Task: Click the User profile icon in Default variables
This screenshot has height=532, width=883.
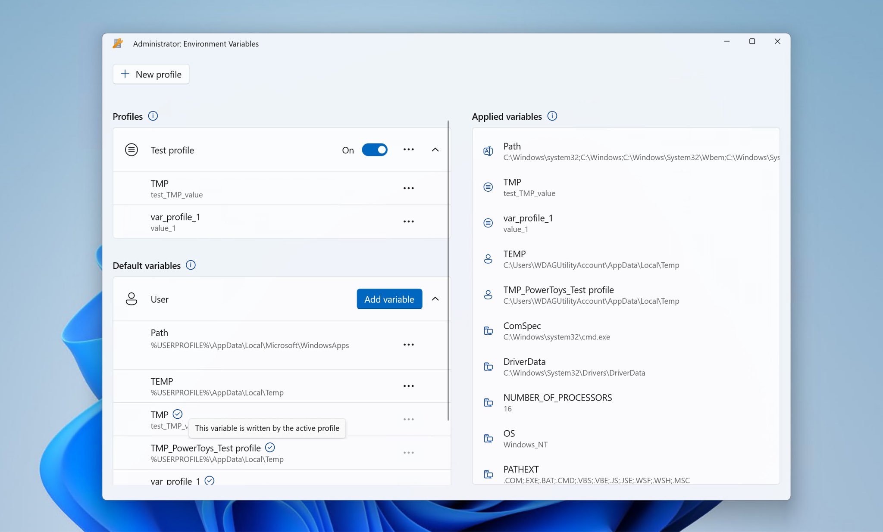Action: [132, 299]
